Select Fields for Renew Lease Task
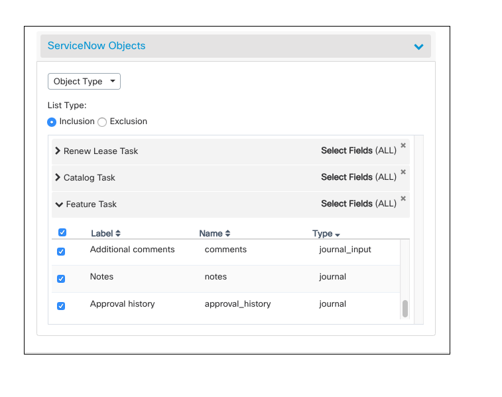 [359, 150]
